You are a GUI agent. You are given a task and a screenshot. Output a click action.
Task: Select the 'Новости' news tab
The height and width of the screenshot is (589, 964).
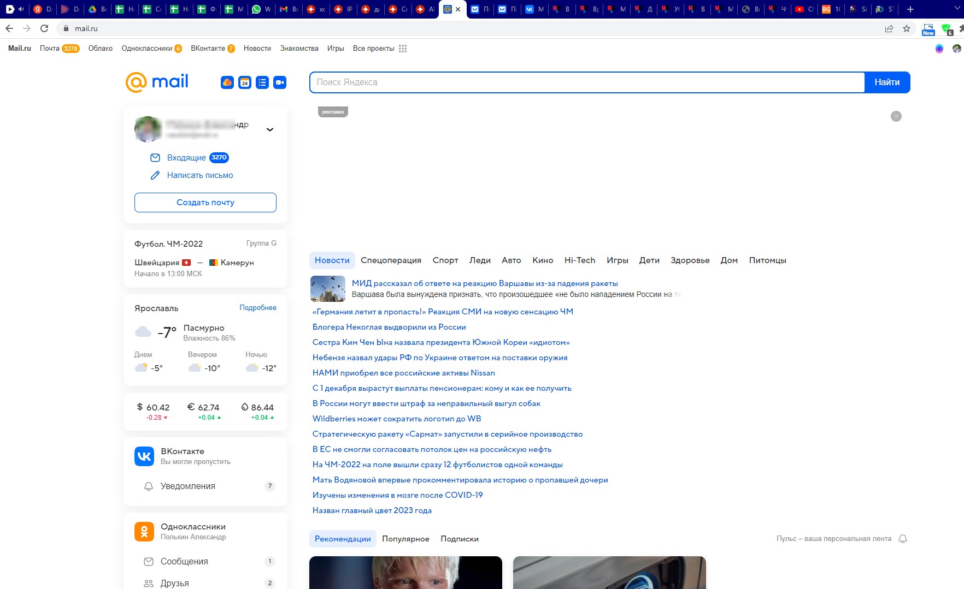click(x=332, y=260)
